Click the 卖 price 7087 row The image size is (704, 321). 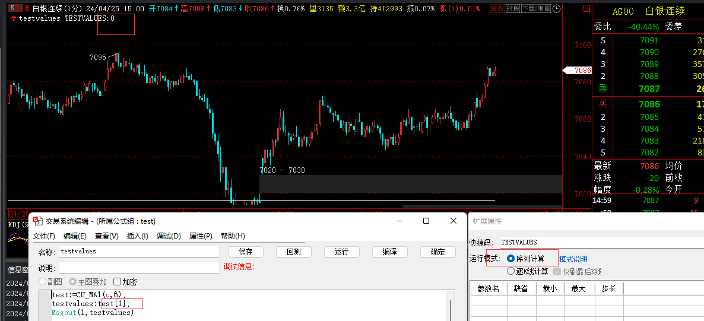pos(649,89)
